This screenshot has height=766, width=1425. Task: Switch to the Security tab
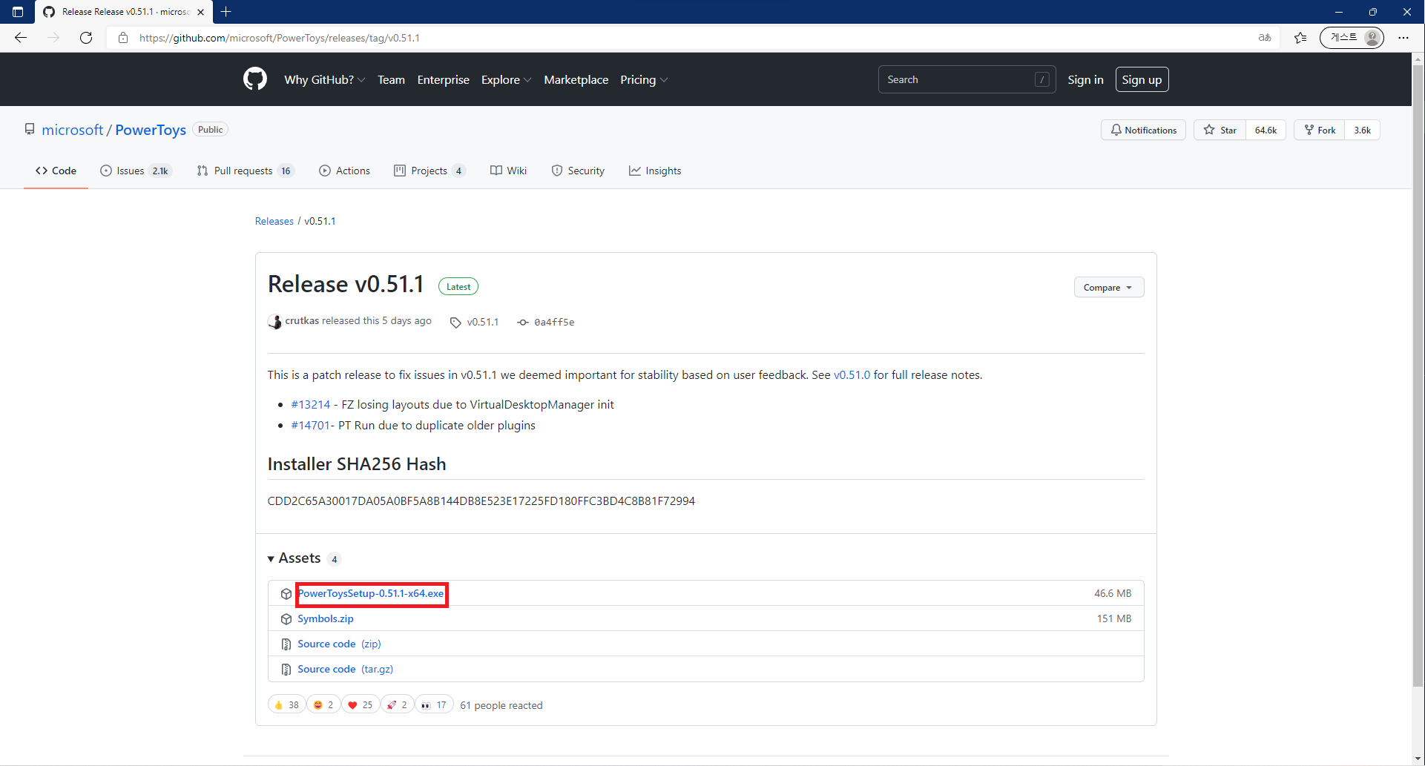click(578, 171)
